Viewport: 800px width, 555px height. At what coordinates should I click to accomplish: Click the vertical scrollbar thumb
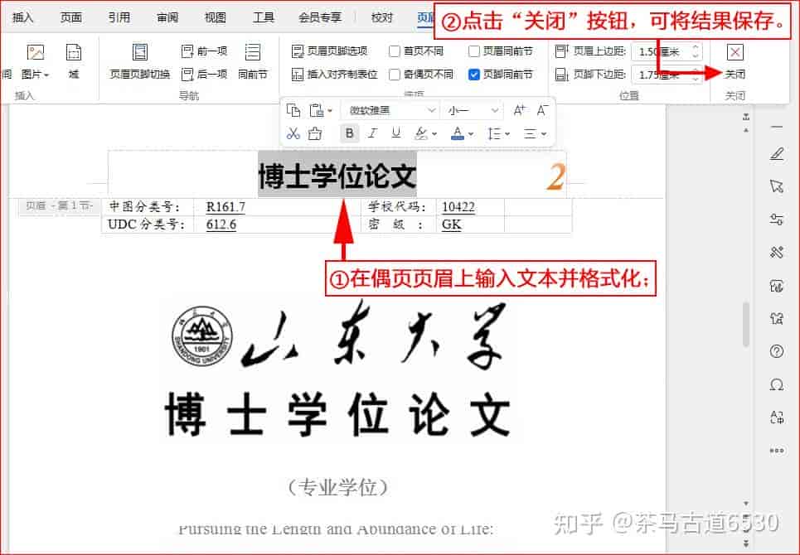click(x=746, y=324)
